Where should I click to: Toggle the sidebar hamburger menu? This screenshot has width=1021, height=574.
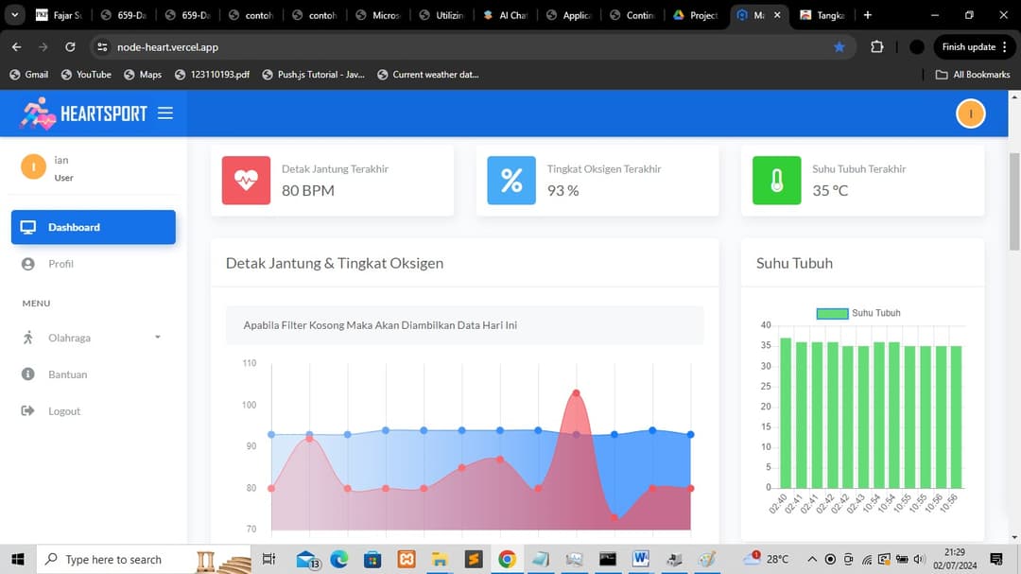click(165, 113)
